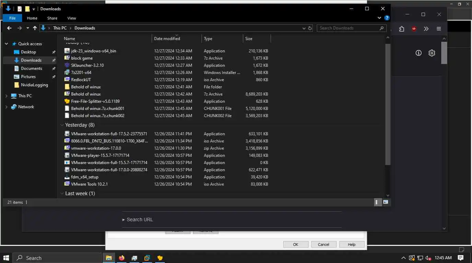Select the VMware Tools 10.2.1 iso icon
This screenshot has width=472, height=263.
coord(67,184)
